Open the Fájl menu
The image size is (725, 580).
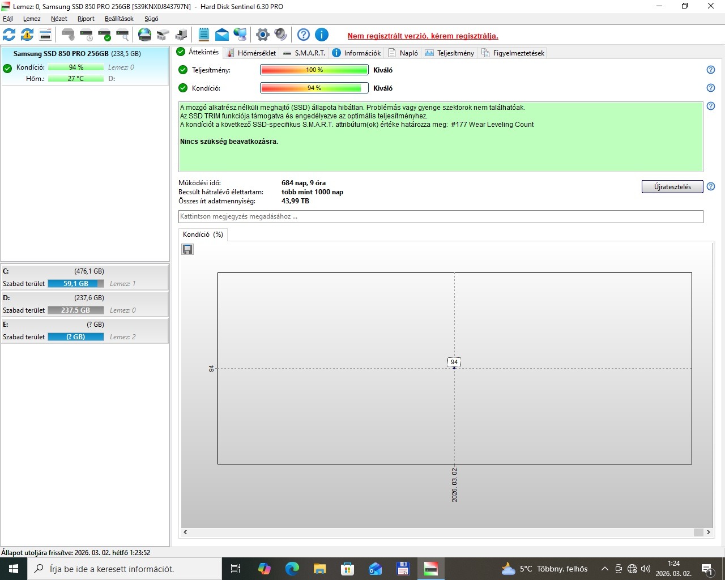8,19
